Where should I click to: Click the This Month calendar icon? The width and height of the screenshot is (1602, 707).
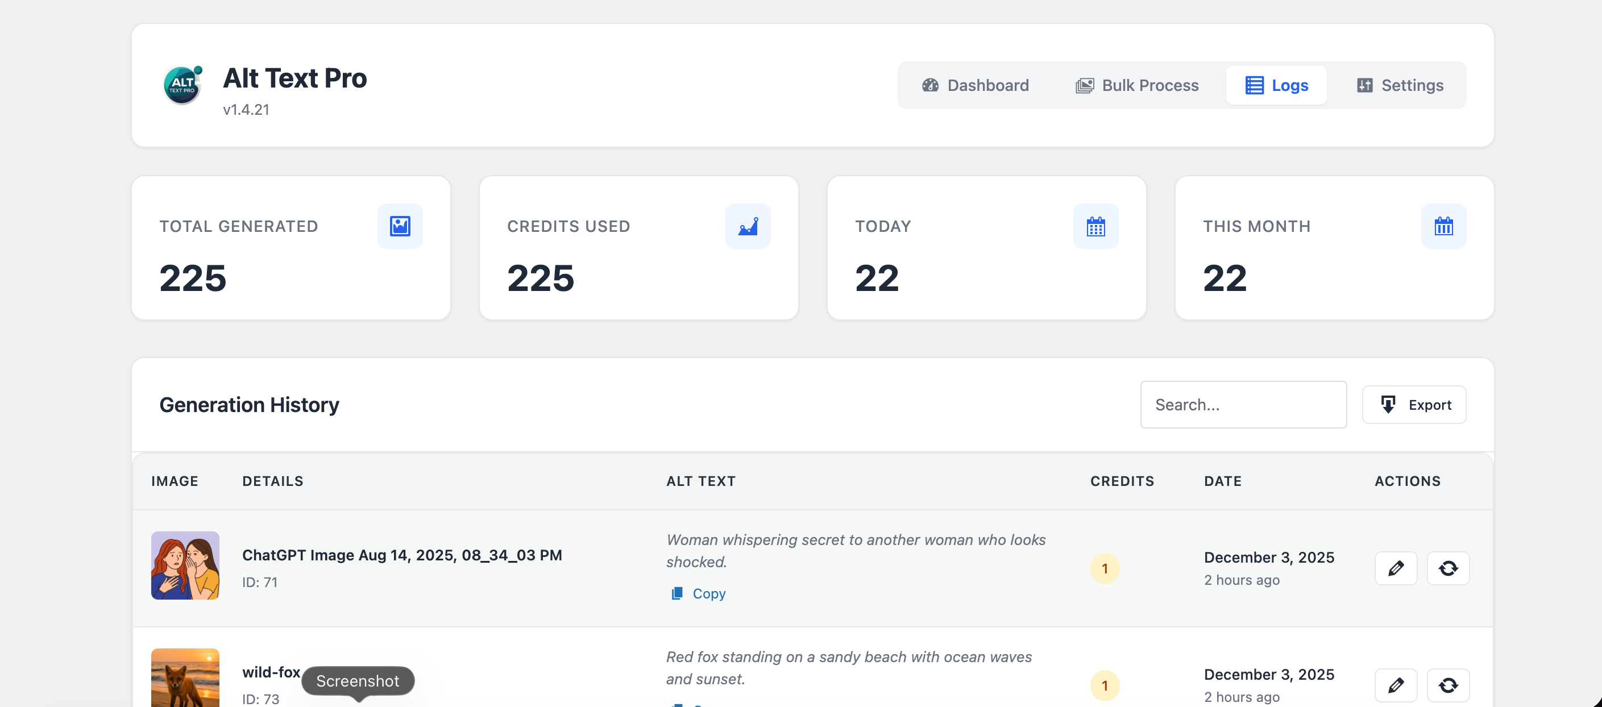point(1443,226)
